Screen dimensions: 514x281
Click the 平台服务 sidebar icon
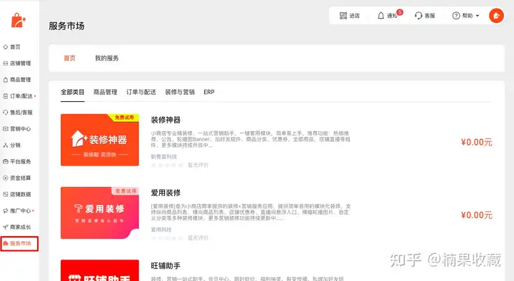6,161
